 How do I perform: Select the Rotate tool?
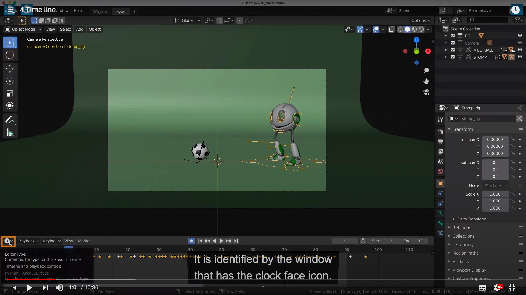(10, 81)
